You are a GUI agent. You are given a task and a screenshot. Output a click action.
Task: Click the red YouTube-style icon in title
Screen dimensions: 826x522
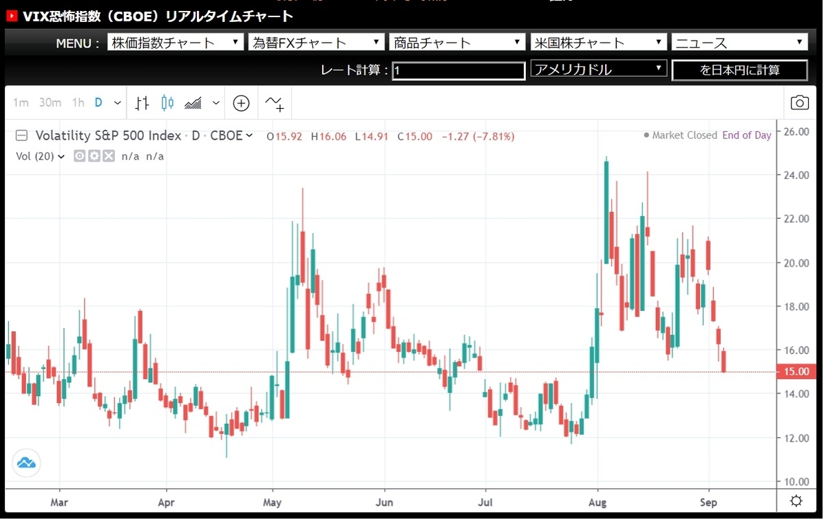(12, 15)
